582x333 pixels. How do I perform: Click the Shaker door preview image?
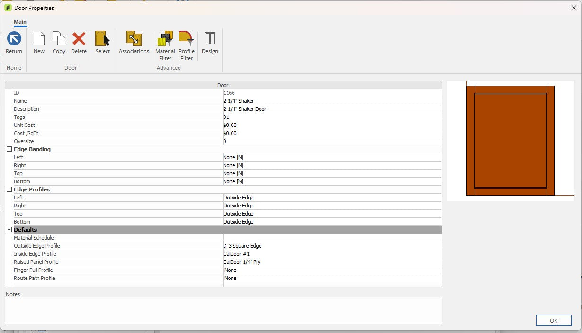click(510, 141)
